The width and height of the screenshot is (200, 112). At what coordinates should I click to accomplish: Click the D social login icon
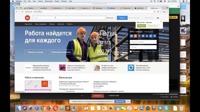coord(155,36)
